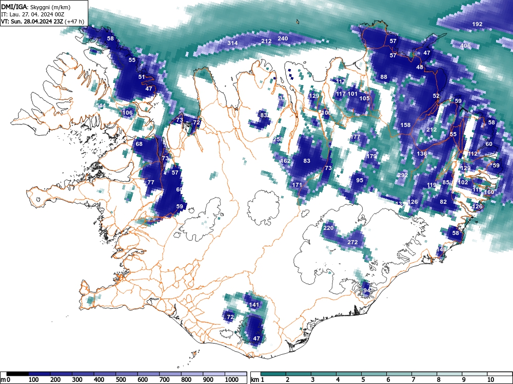Viewport: 513px width, 384px height.
Task: Click the 258 visibility value
Action: pos(278,139)
